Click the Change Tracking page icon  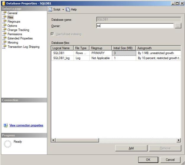(4, 30)
